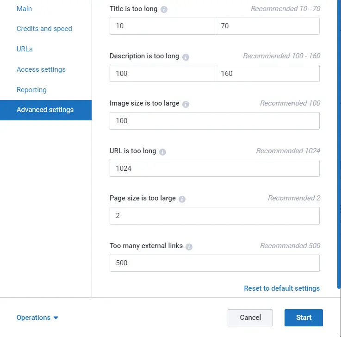
Task: Focus description minimum length field with 100
Action: pyautogui.click(x=162, y=73)
